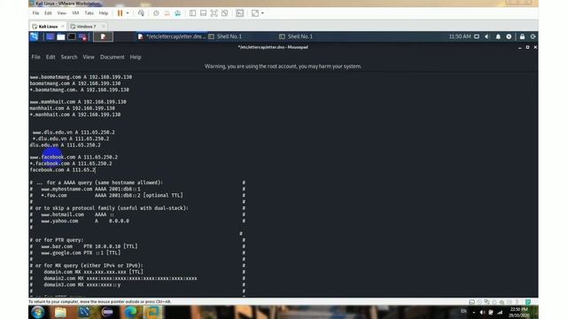The image size is (567, 319).
Task: Launch the terminal emulator from Kali panel
Action: 72,36
